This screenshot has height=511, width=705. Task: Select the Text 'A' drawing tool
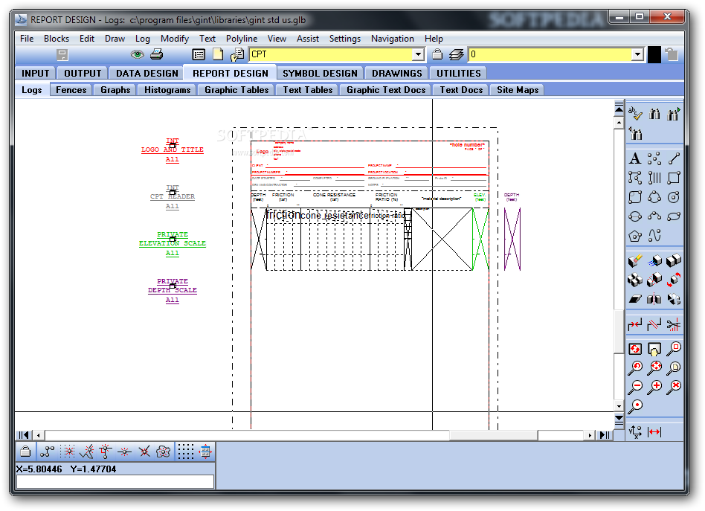pyautogui.click(x=635, y=158)
